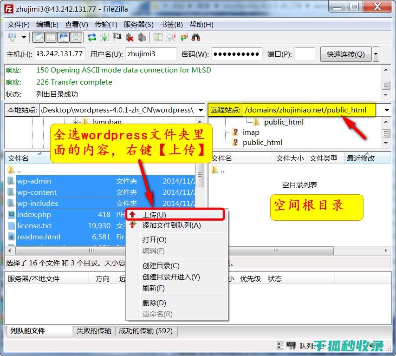The height and width of the screenshot is (356, 396).
Task: Toggle directory comparison
Action: (x=171, y=38)
